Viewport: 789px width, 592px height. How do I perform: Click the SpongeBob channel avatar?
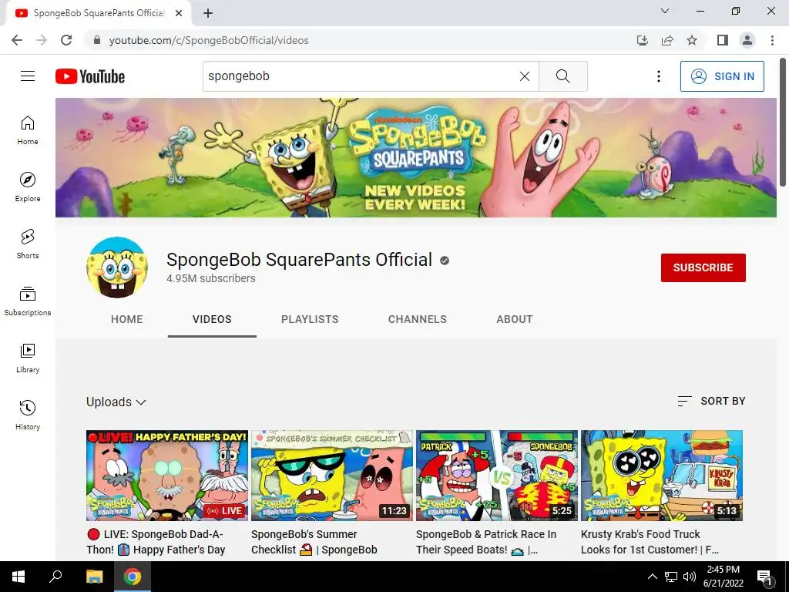coord(117,267)
